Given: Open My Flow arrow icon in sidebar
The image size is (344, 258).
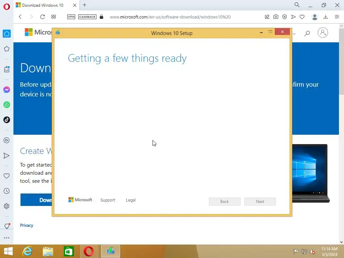Looking at the screenshot, I should coord(7,156).
